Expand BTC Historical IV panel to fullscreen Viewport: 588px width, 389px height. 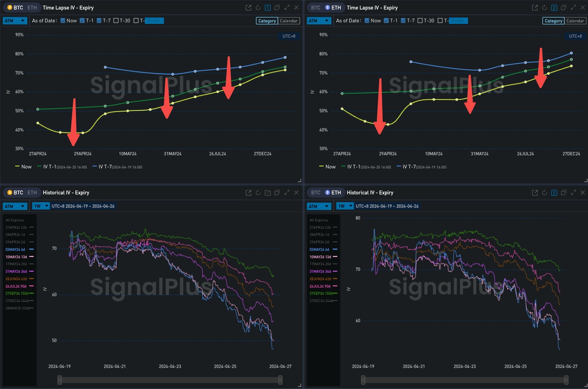pyautogui.click(x=287, y=193)
